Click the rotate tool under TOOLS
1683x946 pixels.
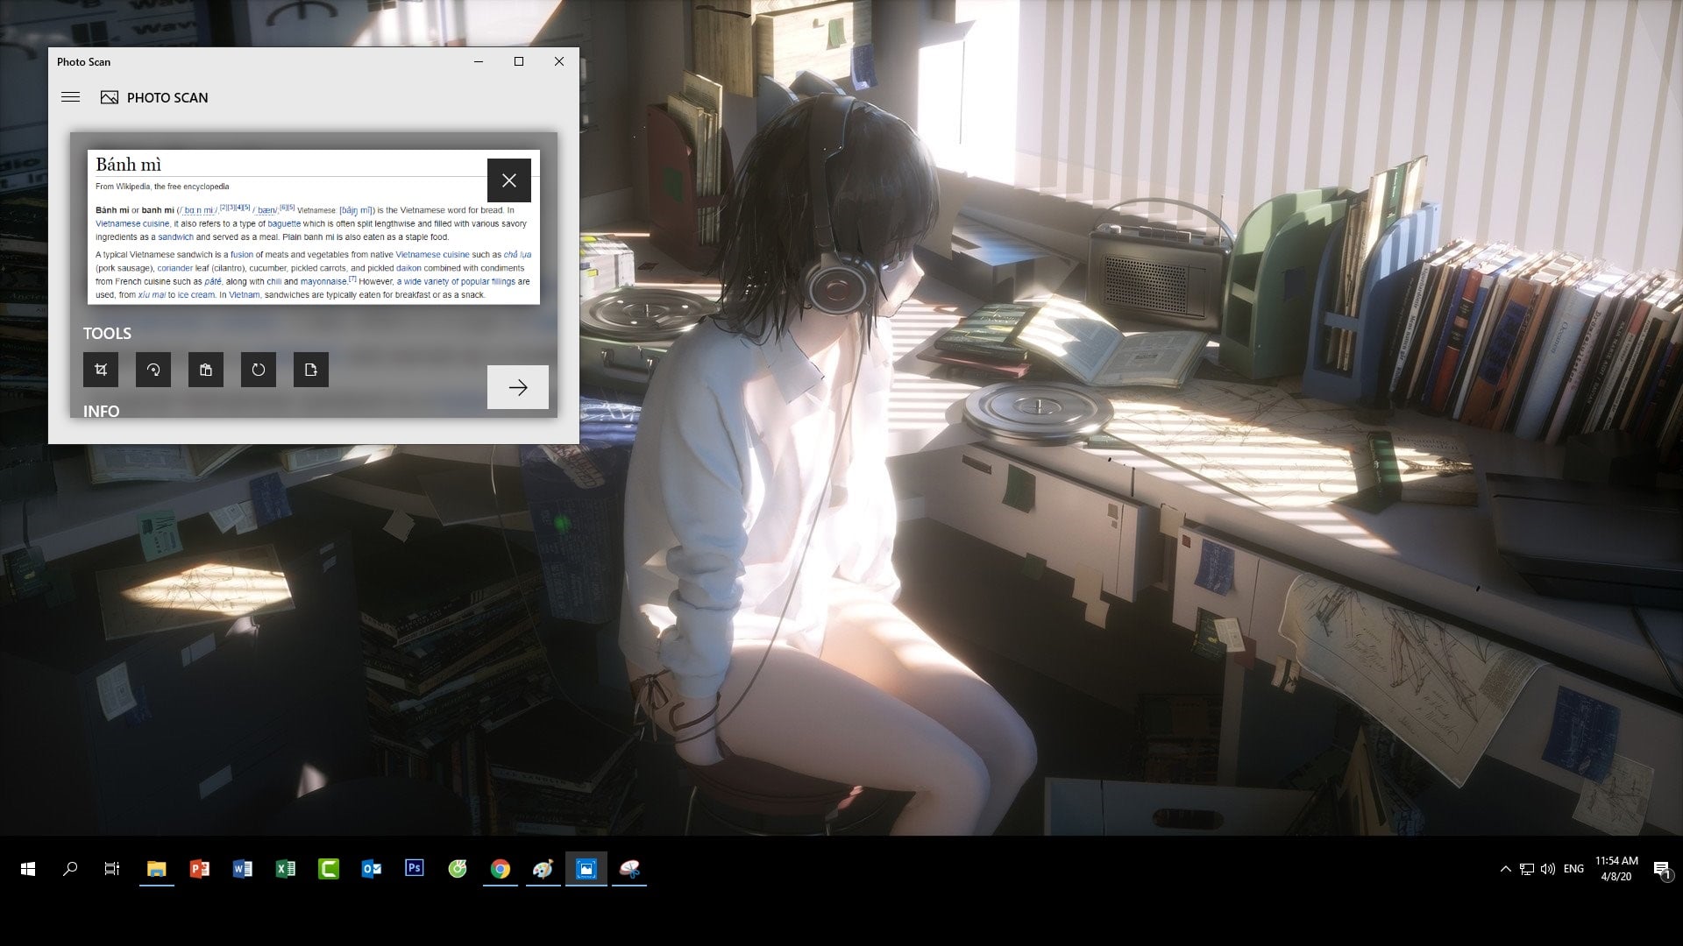(153, 370)
